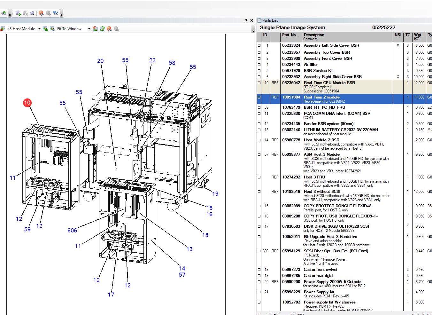The image size is (432, 315).
Task: Open the top toolbar overflow options arrow
Action: point(61,15)
